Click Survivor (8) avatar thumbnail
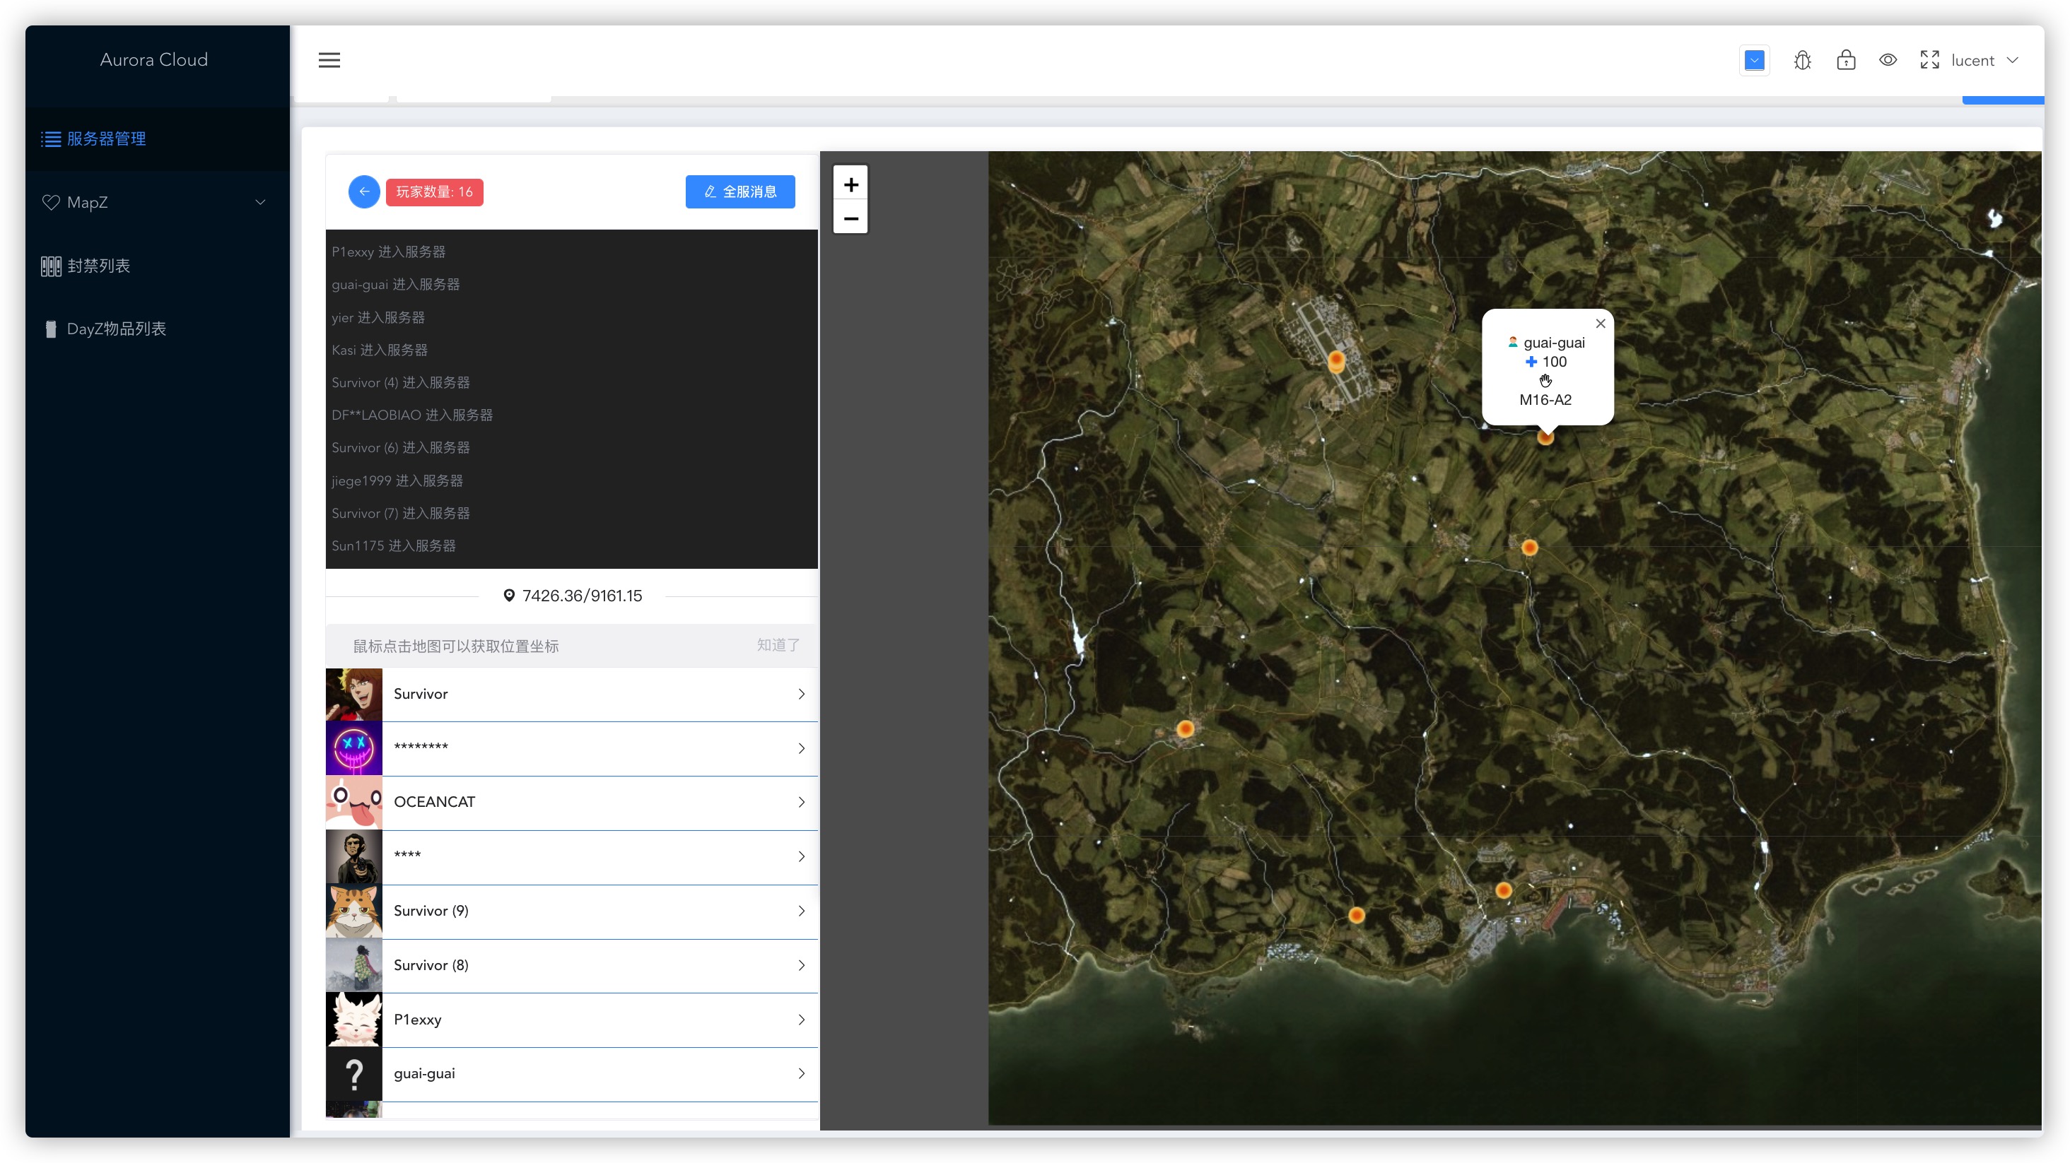Image resolution: width=2070 pixels, height=1163 pixels. pos(353,964)
